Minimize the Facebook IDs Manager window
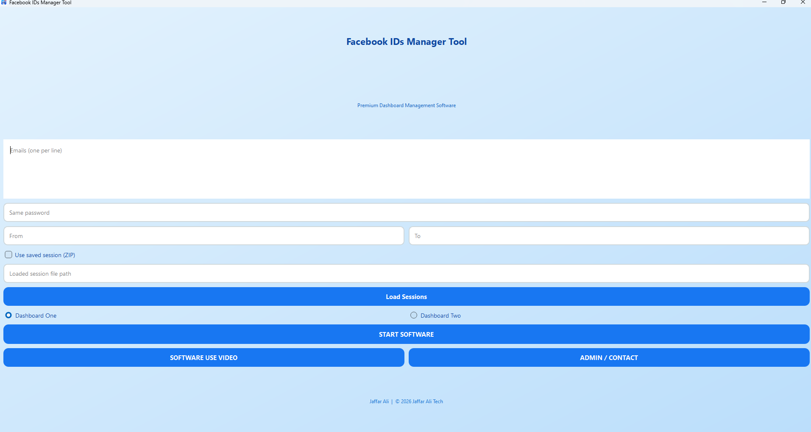 (764, 3)
